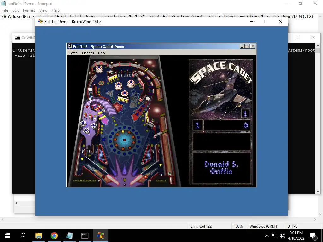Click the UTF-8 encoding status entry
The height and width of the screenshot is (242, 323).
pos(292,226)
